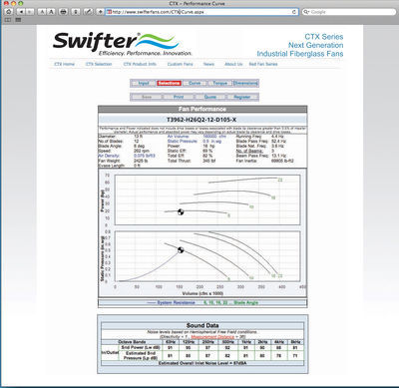Viewport: 399px width, 388px height.
Task: Click the address bar URL field
Action: pyautogui.click(x=201, y=12)
